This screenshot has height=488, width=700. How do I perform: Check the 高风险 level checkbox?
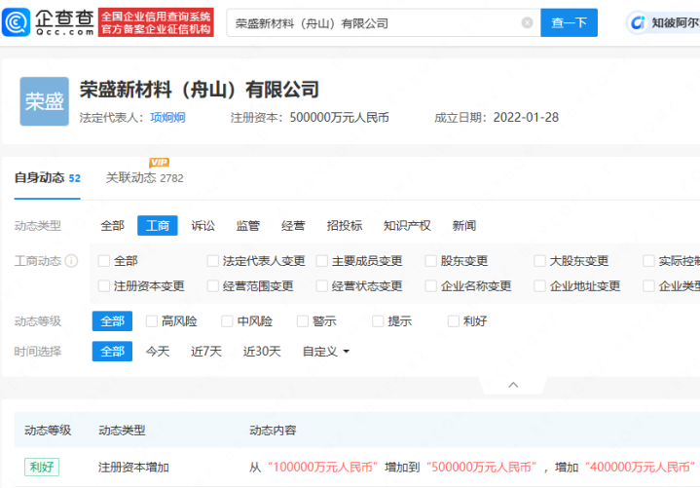click(152, 321)
